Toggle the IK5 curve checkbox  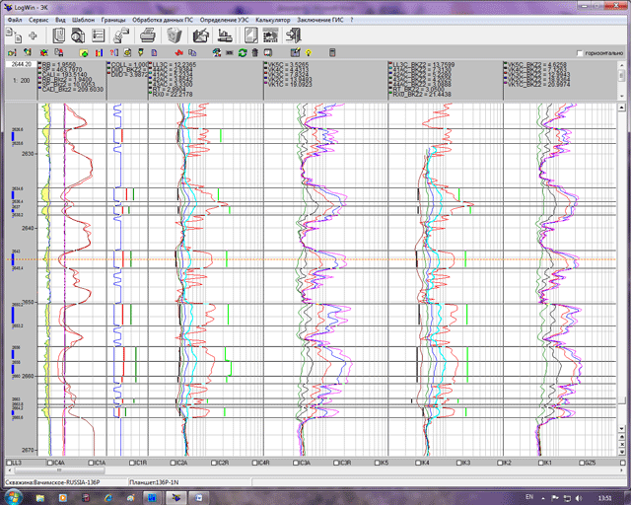tap(378, 463)
